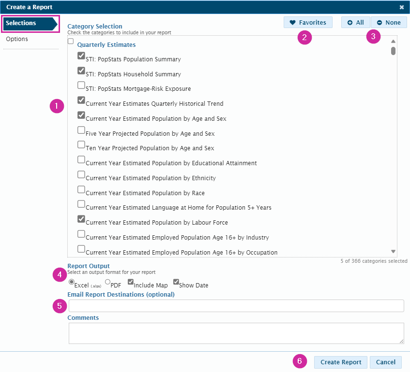410x372 pixels.
Task: Check the Quarterly Estimates master checkbox
Action: (70, 41)
